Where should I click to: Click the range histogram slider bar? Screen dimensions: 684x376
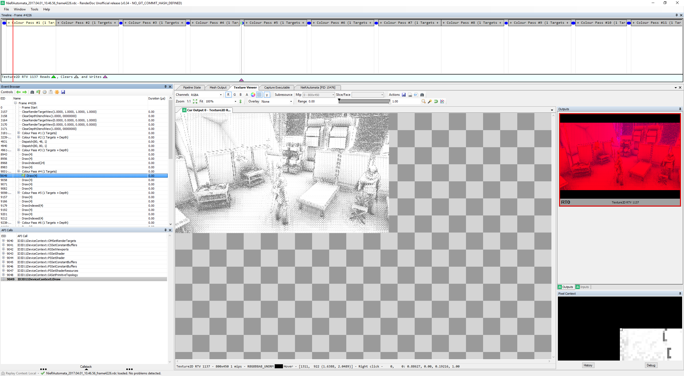[364, 101]
